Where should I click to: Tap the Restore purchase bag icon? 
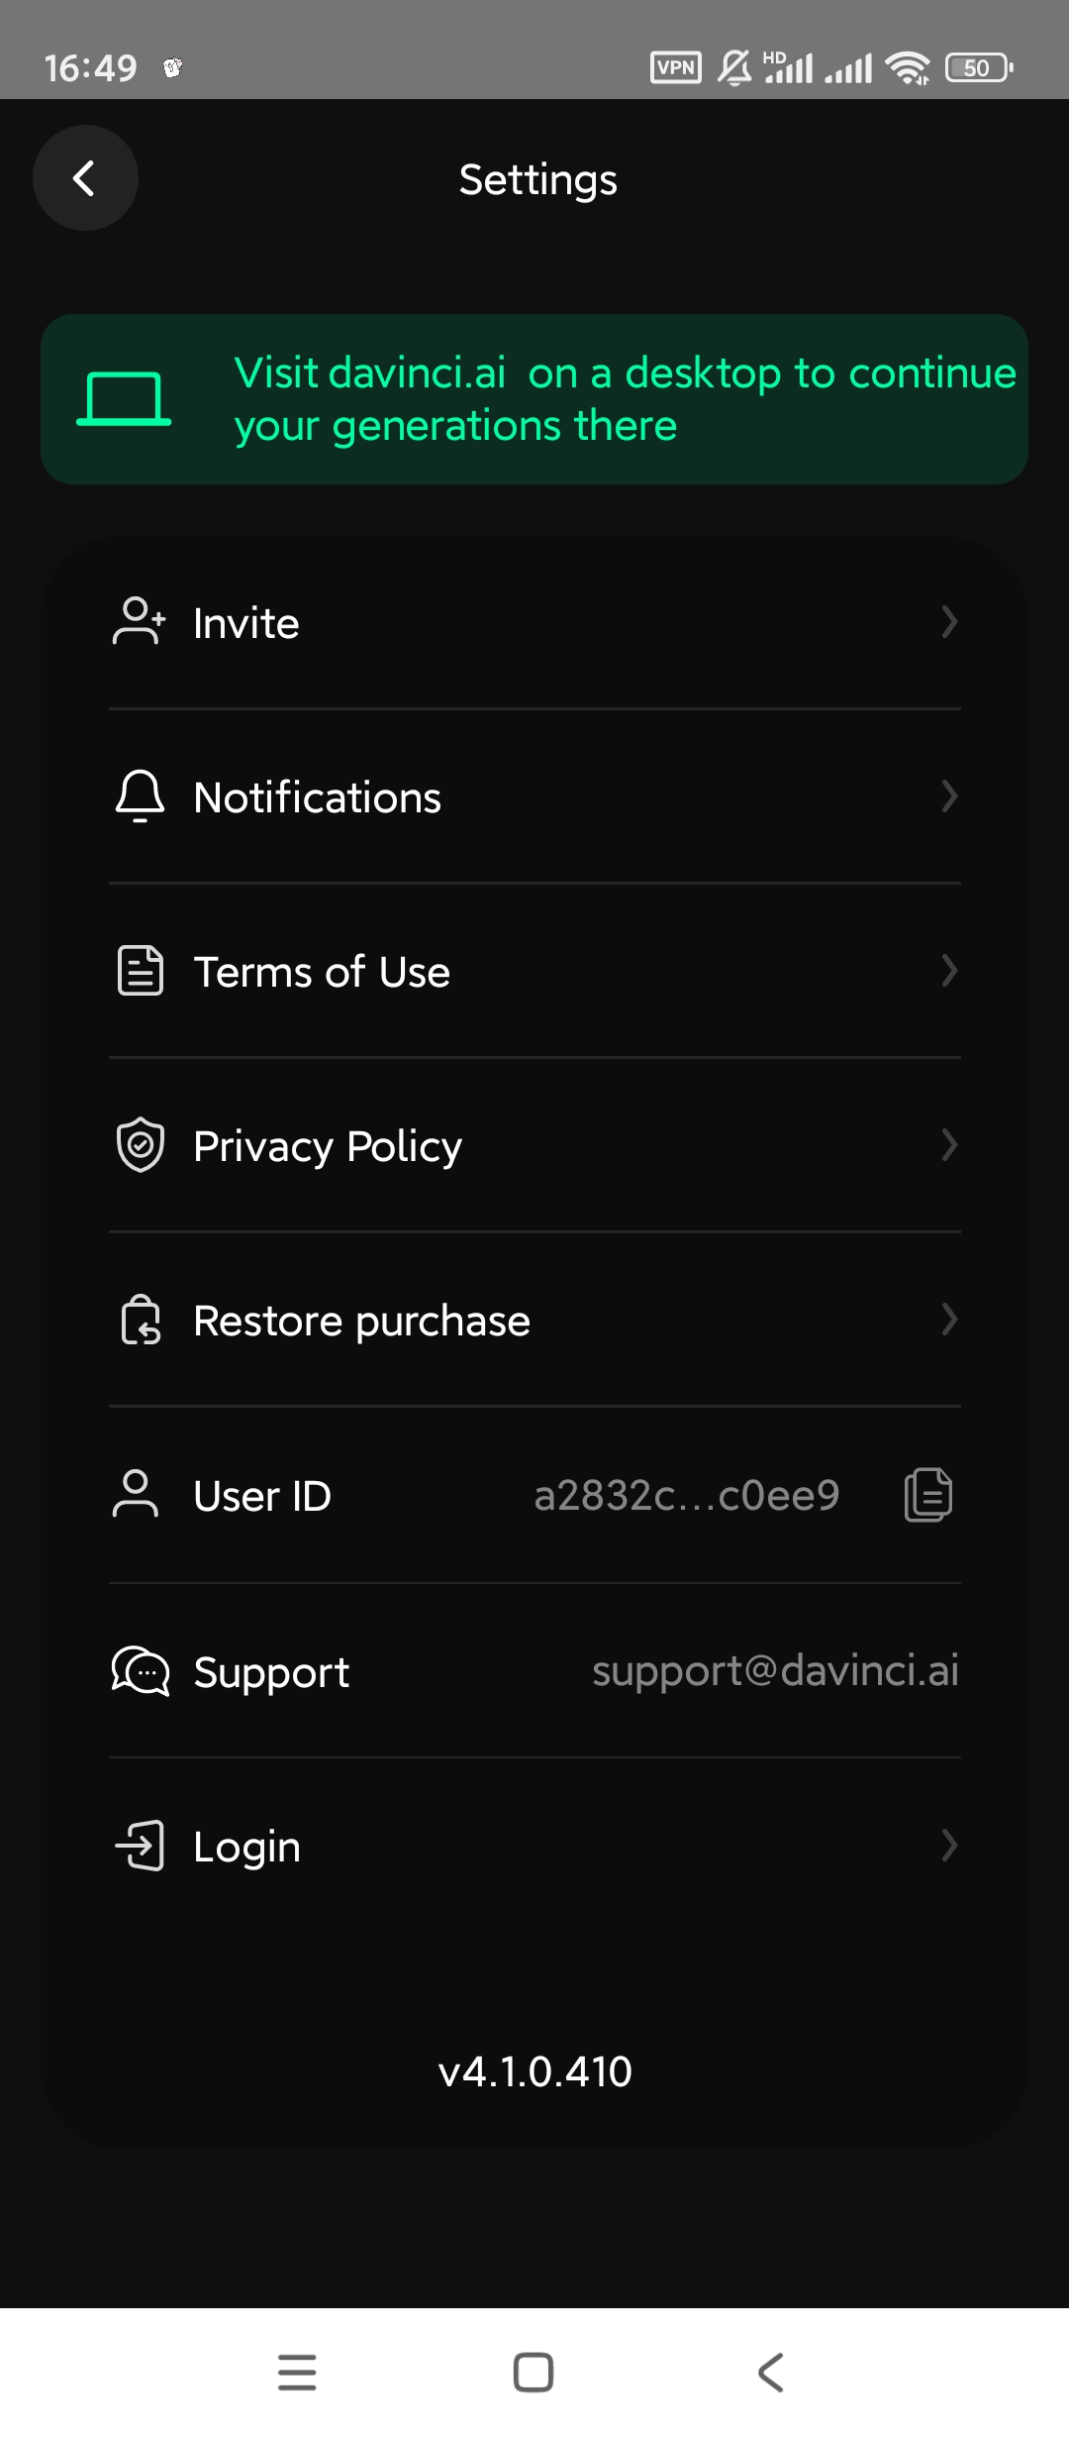tap(140, 1320)
